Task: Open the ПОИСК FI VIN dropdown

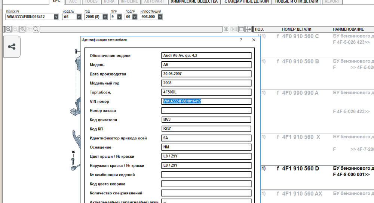Action: 56,17
